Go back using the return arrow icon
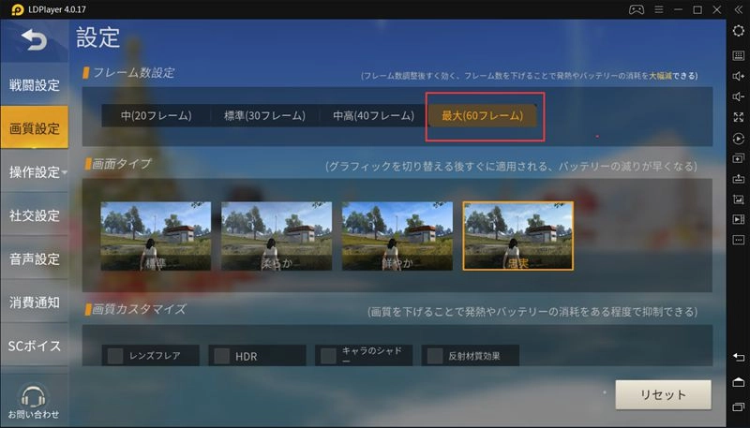This screenshot has width=750, height=428. tap(34, 39)
